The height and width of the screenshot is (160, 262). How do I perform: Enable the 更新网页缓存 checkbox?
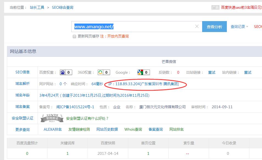point(74,36)
